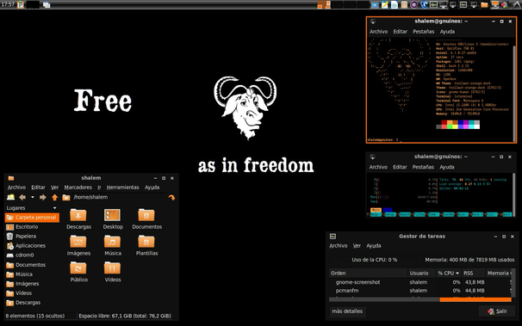
Task: Click the status bar free space text
Action: pyautogui.click(x=125, y=316)
